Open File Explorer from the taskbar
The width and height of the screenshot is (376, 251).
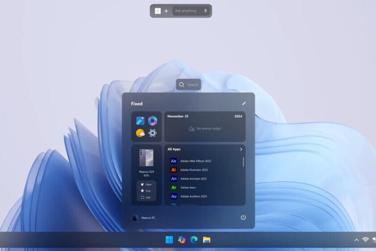coord(207,239)
